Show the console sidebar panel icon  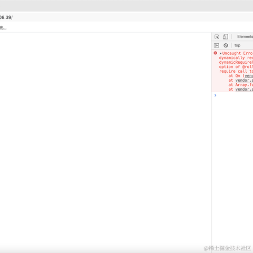[x=217, y=45]
